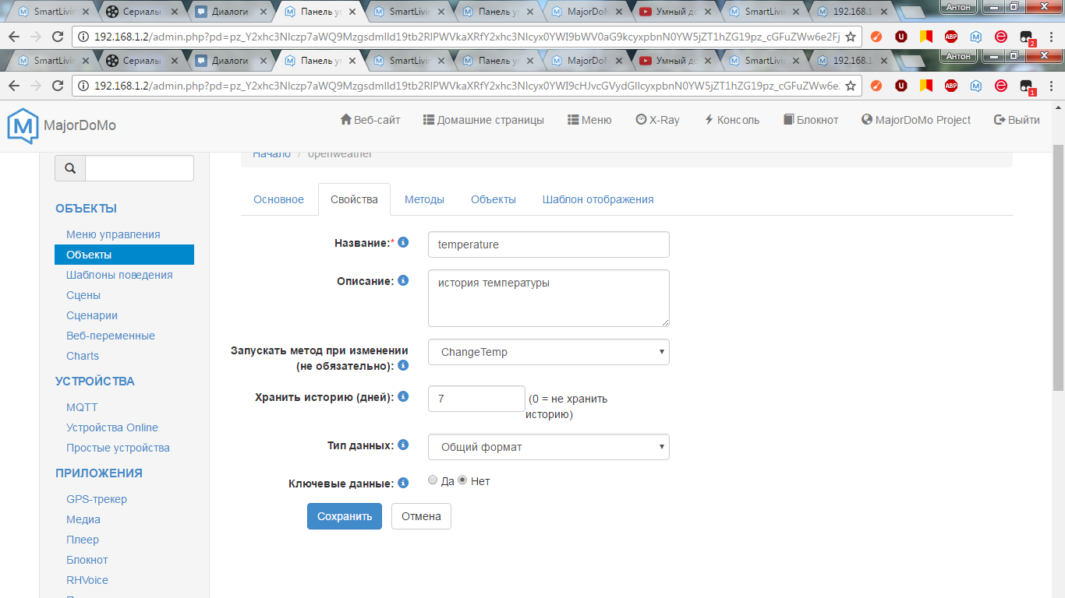Click the MajorDoMo logo icon
Viewport: 1065px width, 598px height.
coord(23,125)
